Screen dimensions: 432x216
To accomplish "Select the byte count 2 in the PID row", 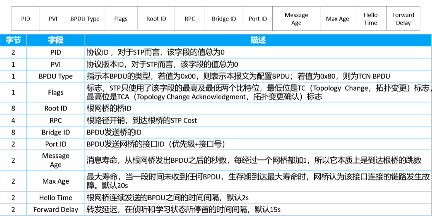I will click(13, 52).
